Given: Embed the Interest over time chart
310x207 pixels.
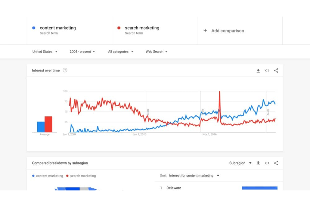Looking at the screenshot, I should coord(267,70).
